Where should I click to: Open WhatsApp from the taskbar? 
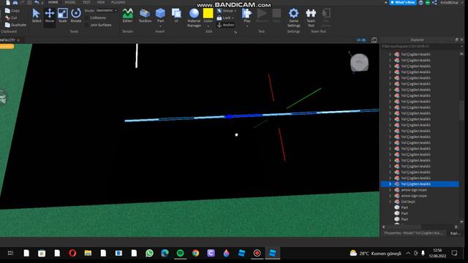(149, 254)
